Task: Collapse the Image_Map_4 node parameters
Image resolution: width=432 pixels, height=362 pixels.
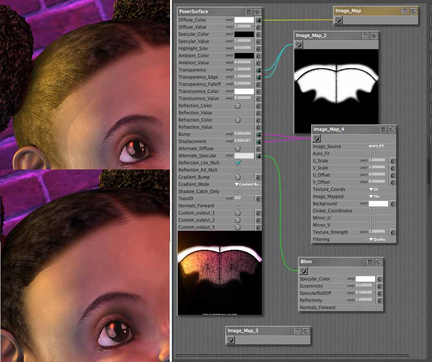Action: (383, 129)
